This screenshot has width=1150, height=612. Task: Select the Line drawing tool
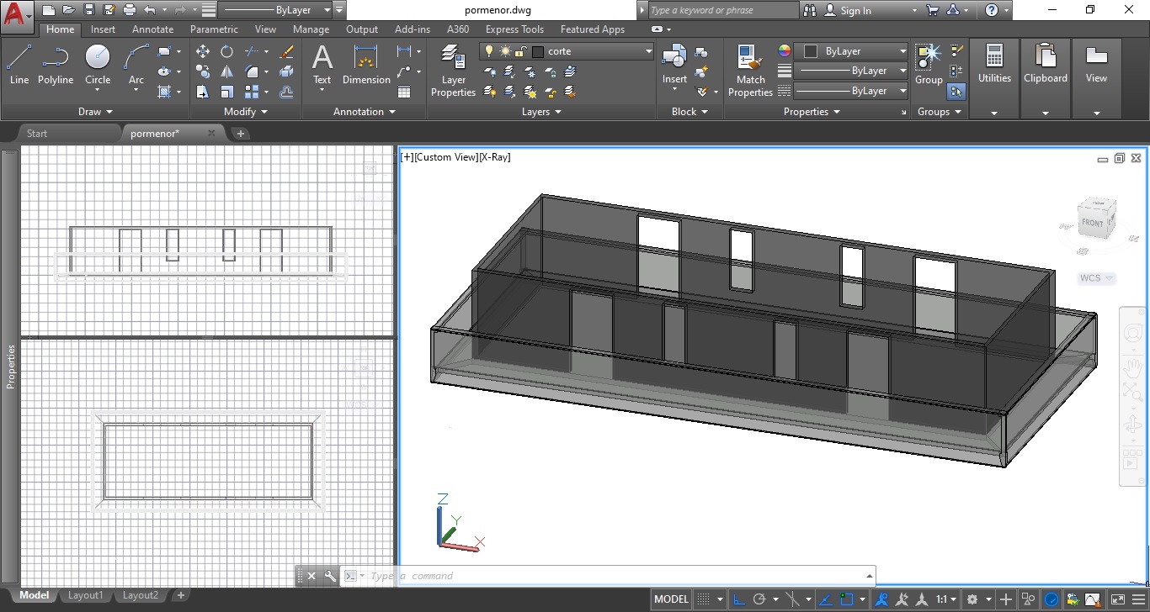[19, 65]
